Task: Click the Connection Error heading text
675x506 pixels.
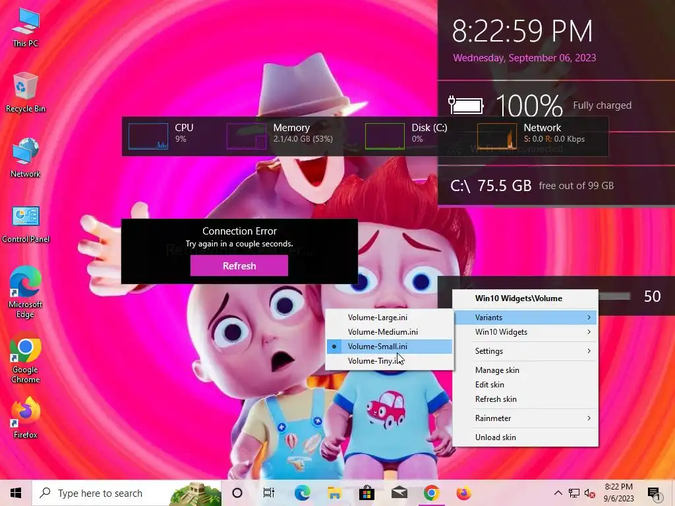Action: click(x=239, y=231)
